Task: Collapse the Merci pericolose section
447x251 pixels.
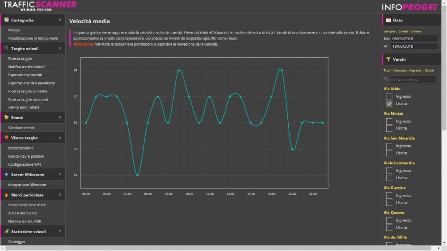Action: click(60, 195)
